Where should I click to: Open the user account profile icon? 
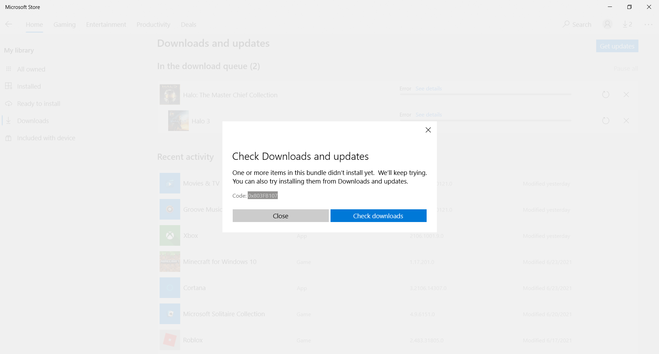tap(607, 24)
